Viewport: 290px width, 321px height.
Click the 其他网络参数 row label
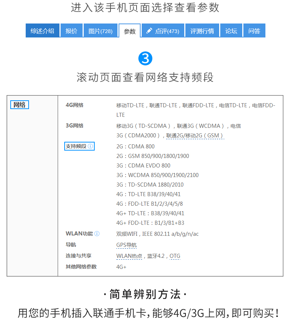81,267
